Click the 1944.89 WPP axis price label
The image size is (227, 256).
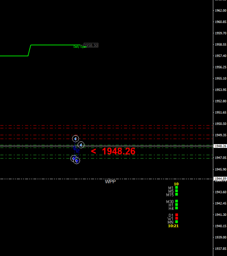click(x=220, y=179)
